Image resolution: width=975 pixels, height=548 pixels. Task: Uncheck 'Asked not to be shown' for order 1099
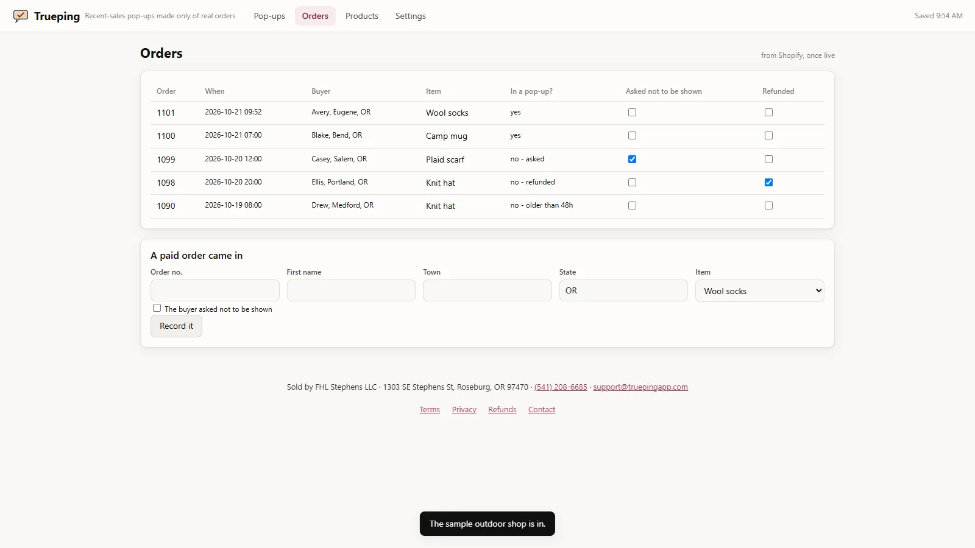pos(632,160)
